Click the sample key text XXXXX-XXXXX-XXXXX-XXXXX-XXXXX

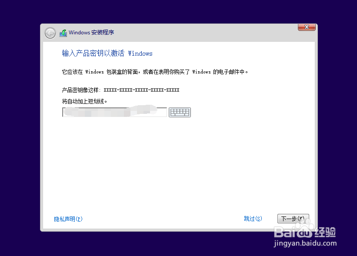(x=141, y=90)
